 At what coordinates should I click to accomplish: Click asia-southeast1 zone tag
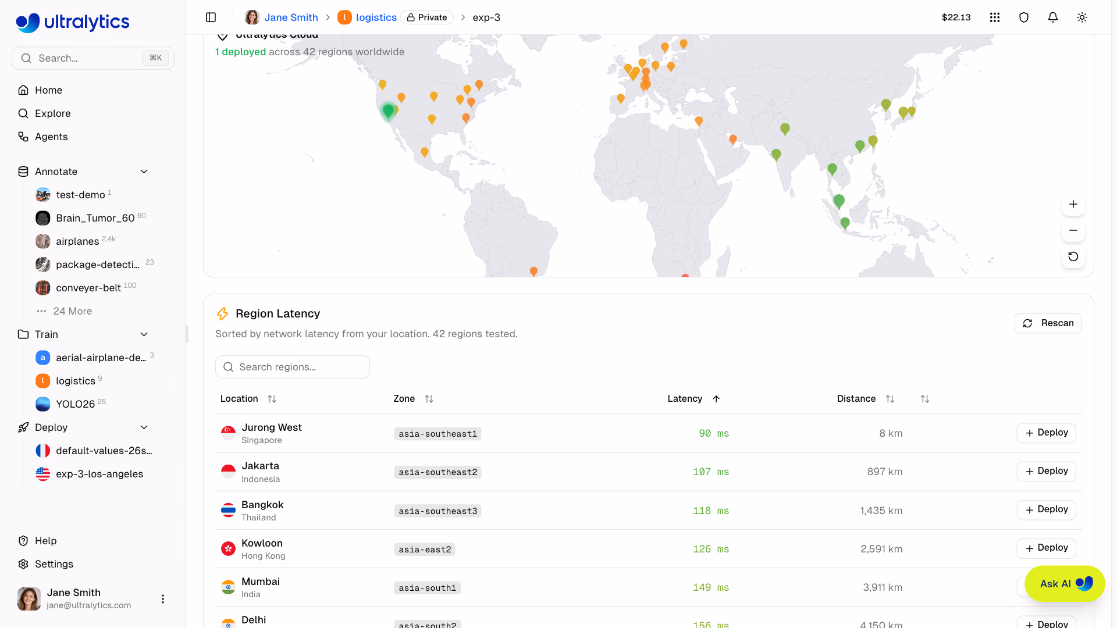(437, 434)
